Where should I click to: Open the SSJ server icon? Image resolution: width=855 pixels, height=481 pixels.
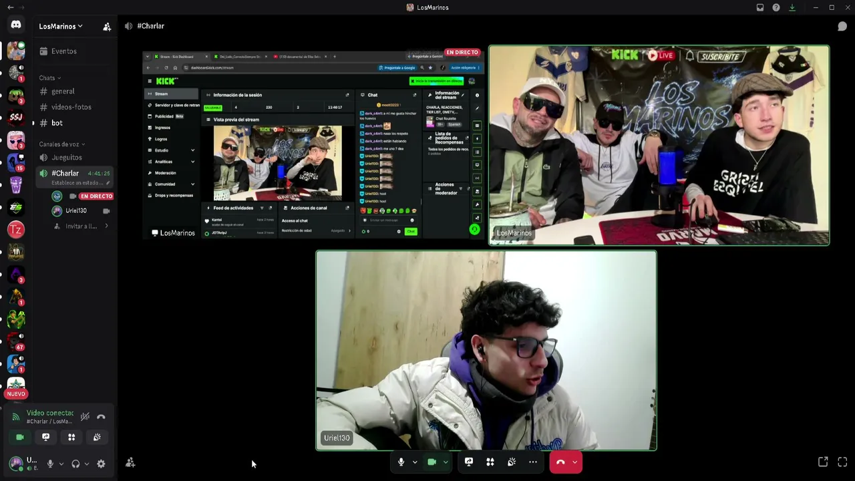pyautogui.click(x=16, y=117)
